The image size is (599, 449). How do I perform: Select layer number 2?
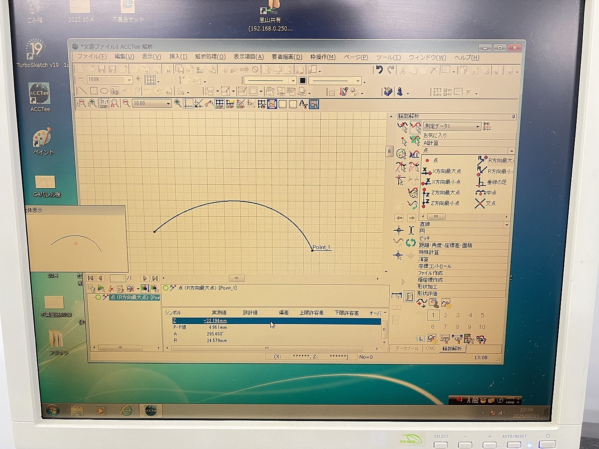point(445,315)
